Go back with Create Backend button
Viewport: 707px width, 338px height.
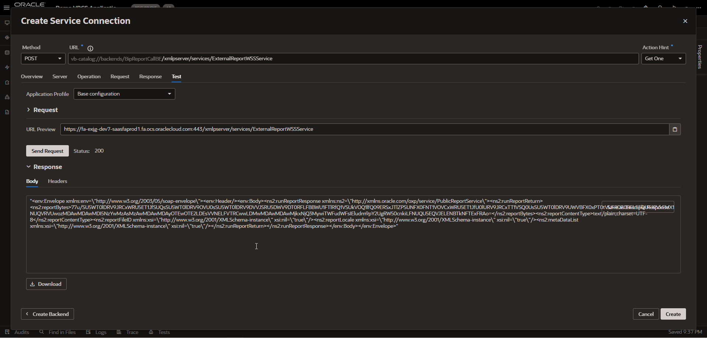48,314
